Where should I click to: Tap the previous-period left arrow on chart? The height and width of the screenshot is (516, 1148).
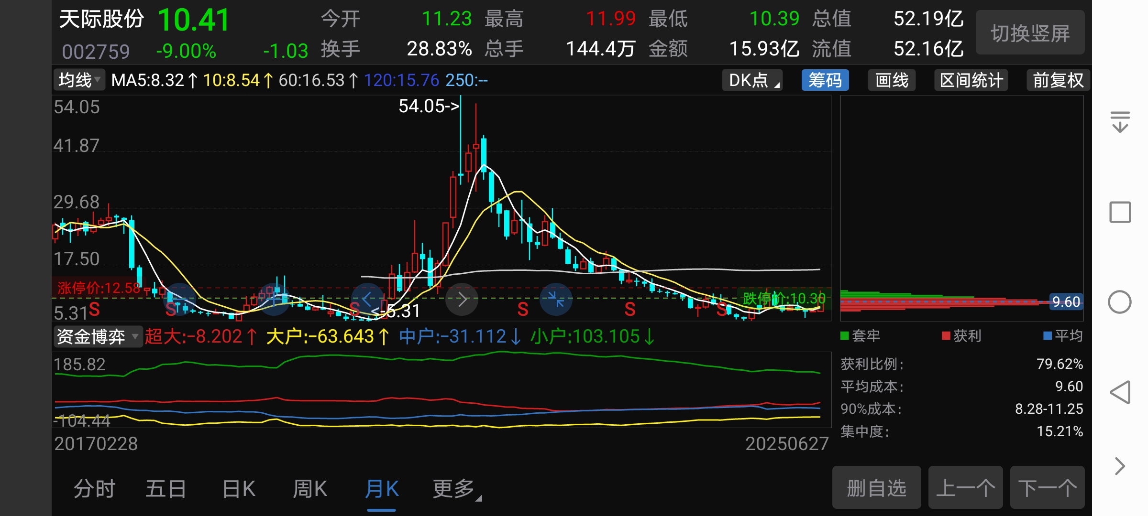click(367, 300)
